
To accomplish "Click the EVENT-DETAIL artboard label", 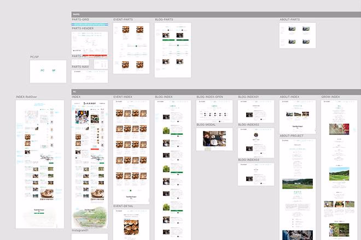I will 124,206.
